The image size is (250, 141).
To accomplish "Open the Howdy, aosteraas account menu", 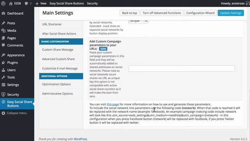I will (x=233, y=4).
